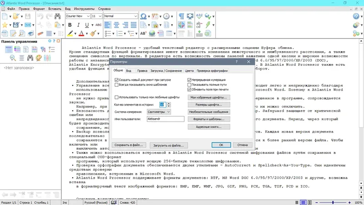
Task: Open the binoculars Find icon in the toolbar
Action: (57, 16)
